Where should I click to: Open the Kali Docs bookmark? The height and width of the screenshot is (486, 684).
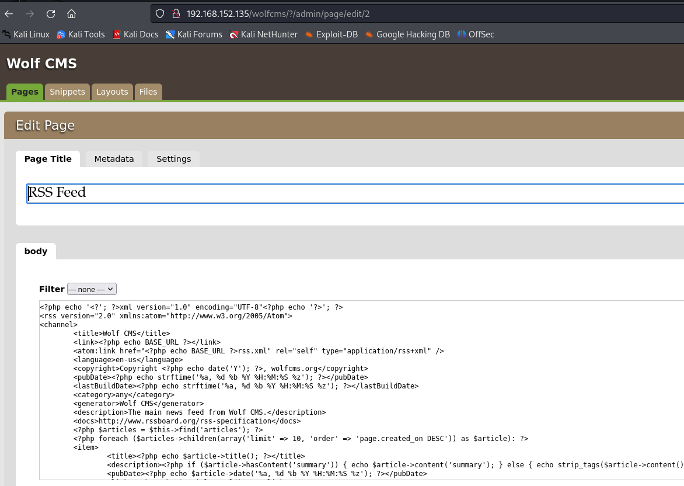coord(135,34)
